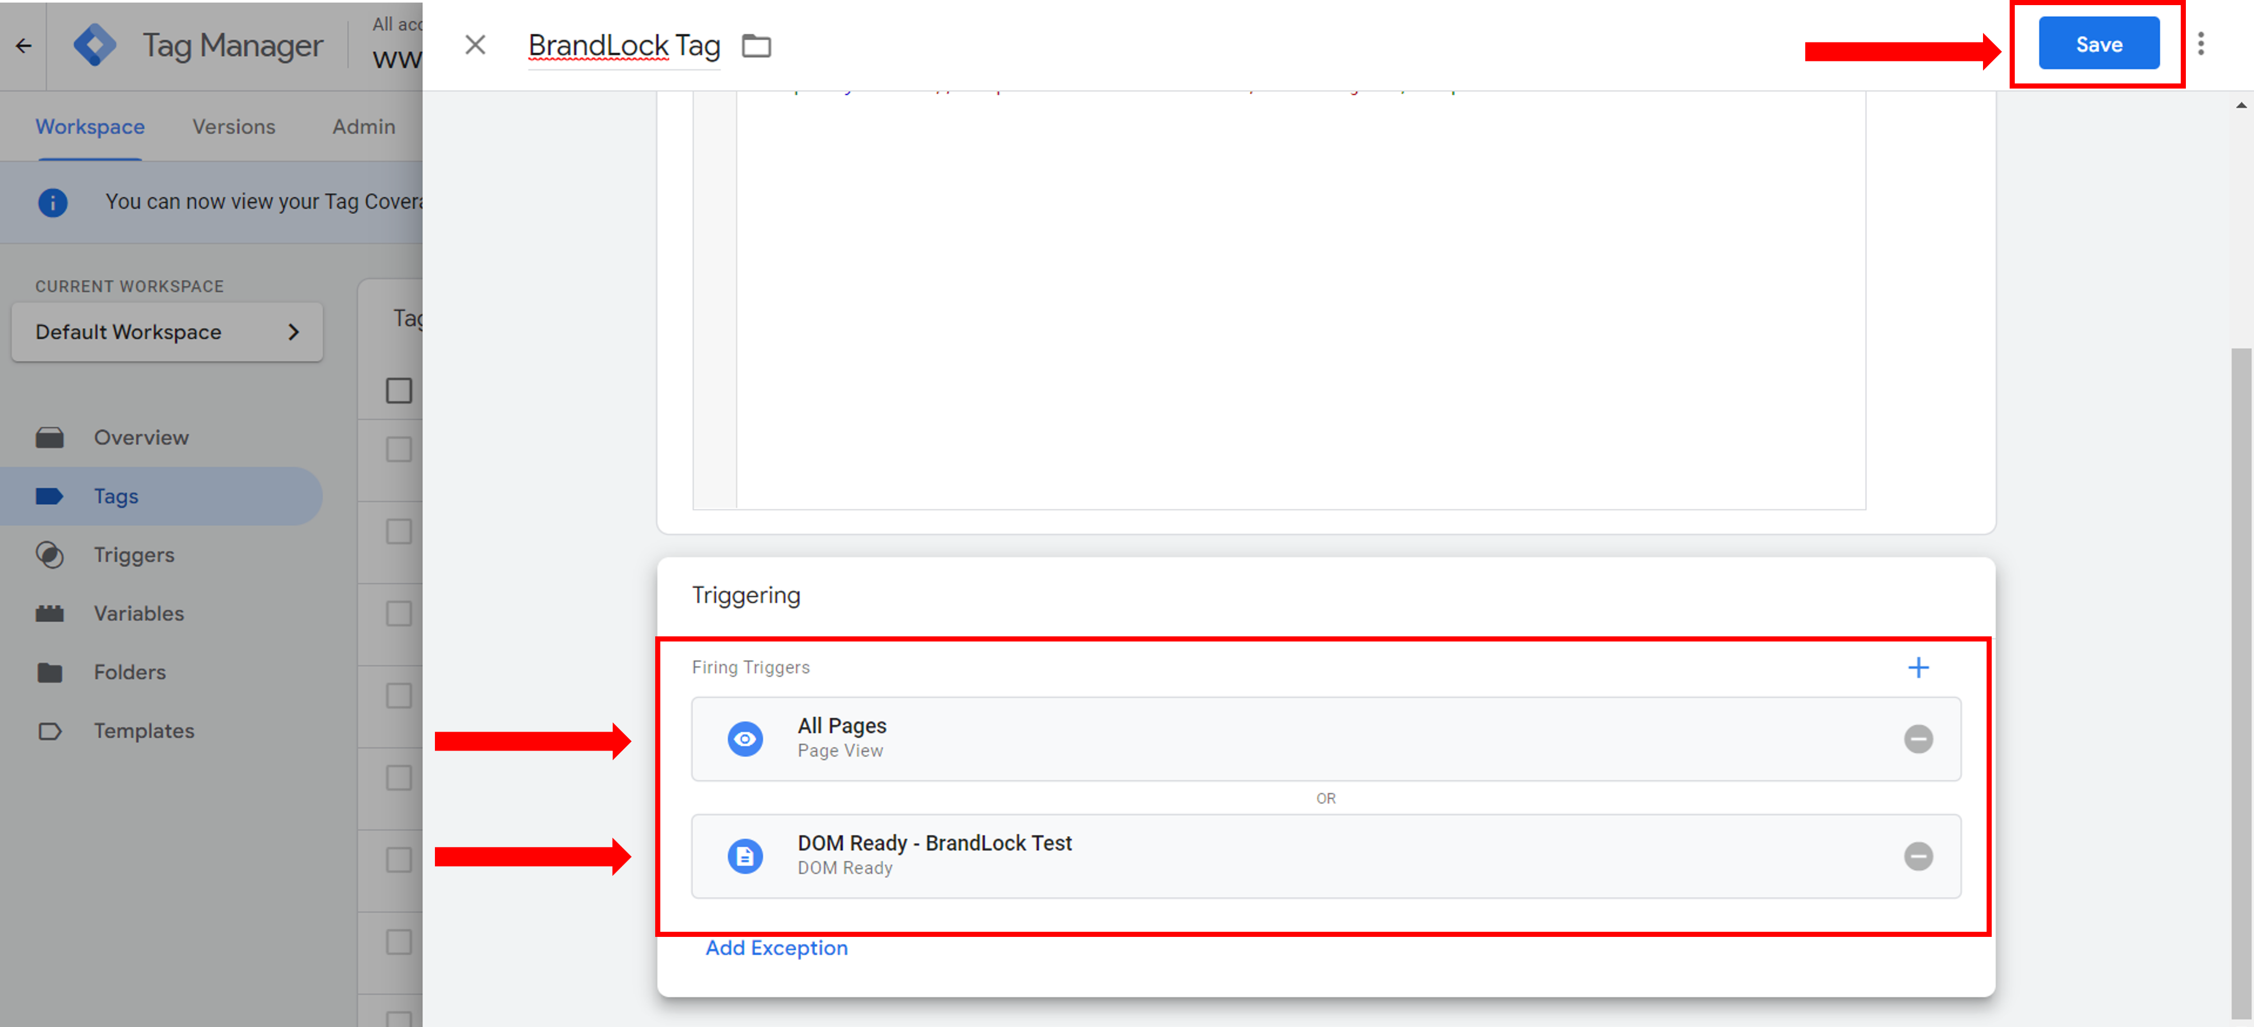Switch to the Versions tab
The height and width of the screenshot is (1027, 2254).
point(234,127)
